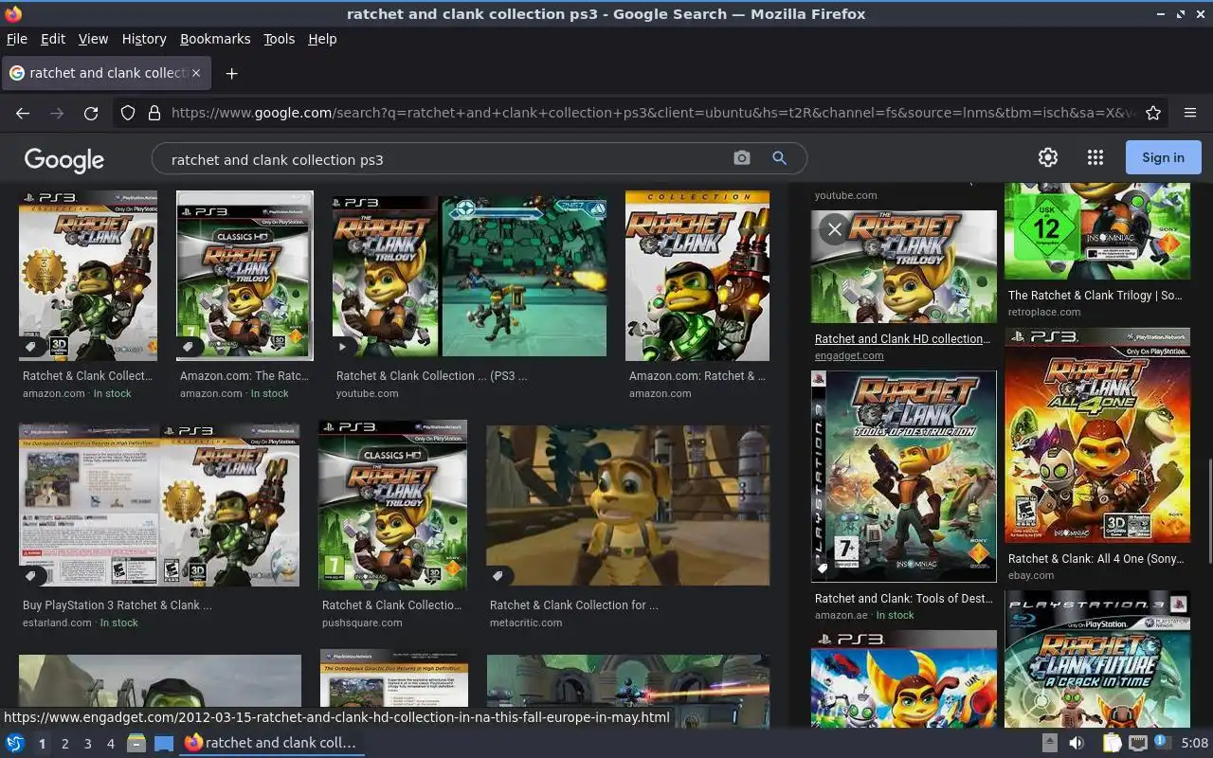Switch to workspace 3
The height and width of the screenshot is (758, 1213).
coord(87,744)
